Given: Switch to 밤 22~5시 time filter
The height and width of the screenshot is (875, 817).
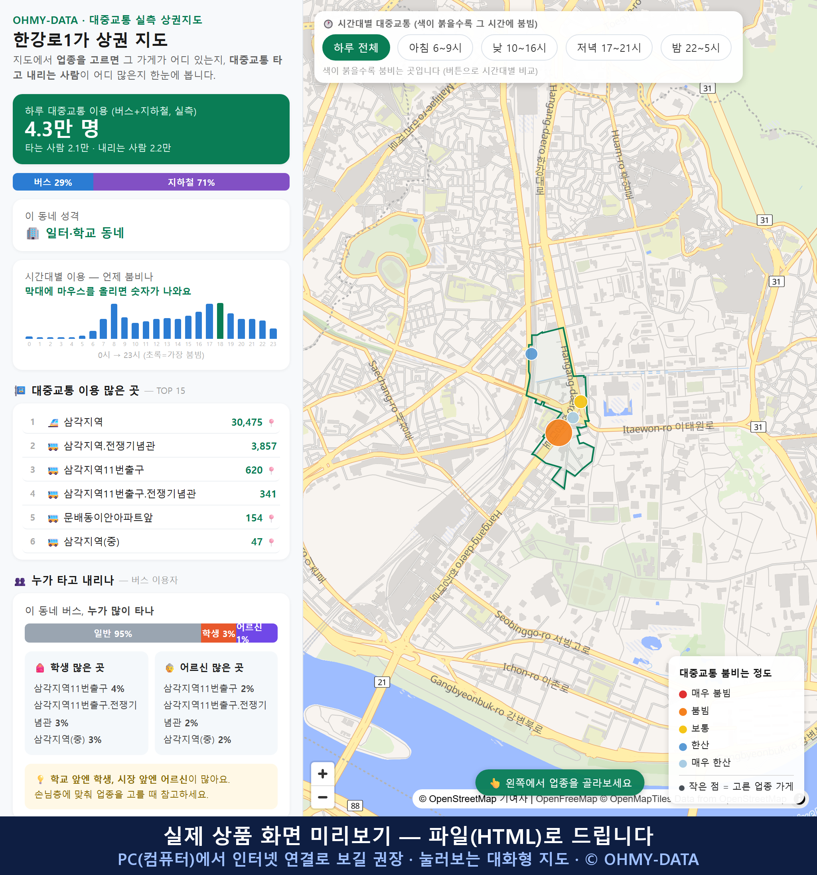Looking at the screenshot, I should (x=695, y=47).
